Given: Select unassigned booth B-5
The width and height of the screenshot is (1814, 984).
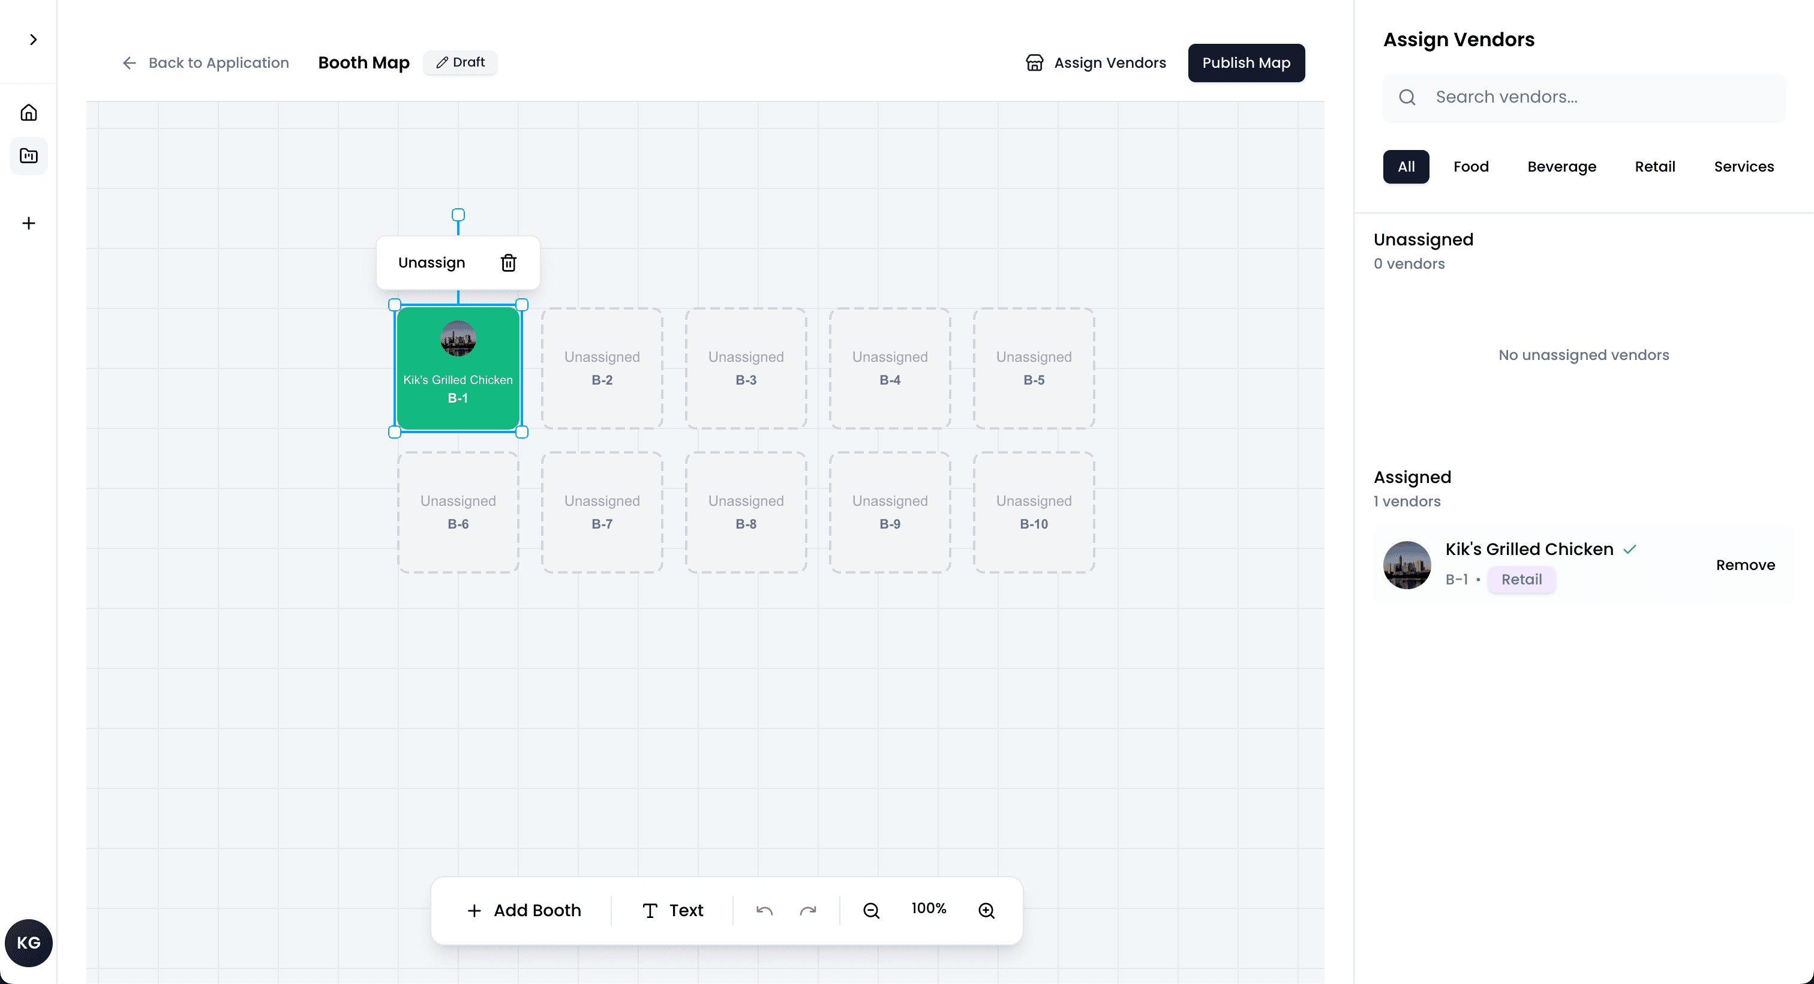Looking at the screenshot, I should click(1034, 368).
